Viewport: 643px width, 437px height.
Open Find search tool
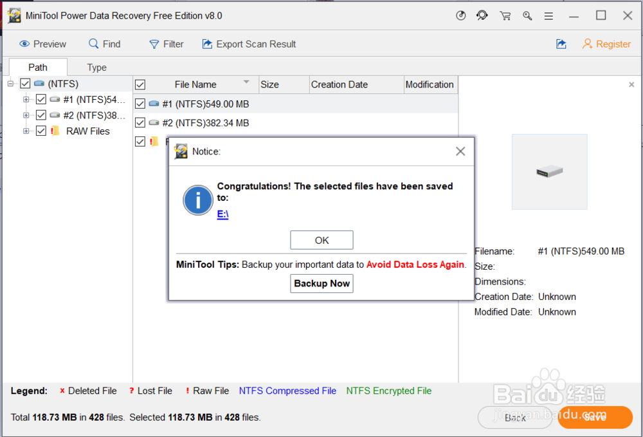click(105, 44)
